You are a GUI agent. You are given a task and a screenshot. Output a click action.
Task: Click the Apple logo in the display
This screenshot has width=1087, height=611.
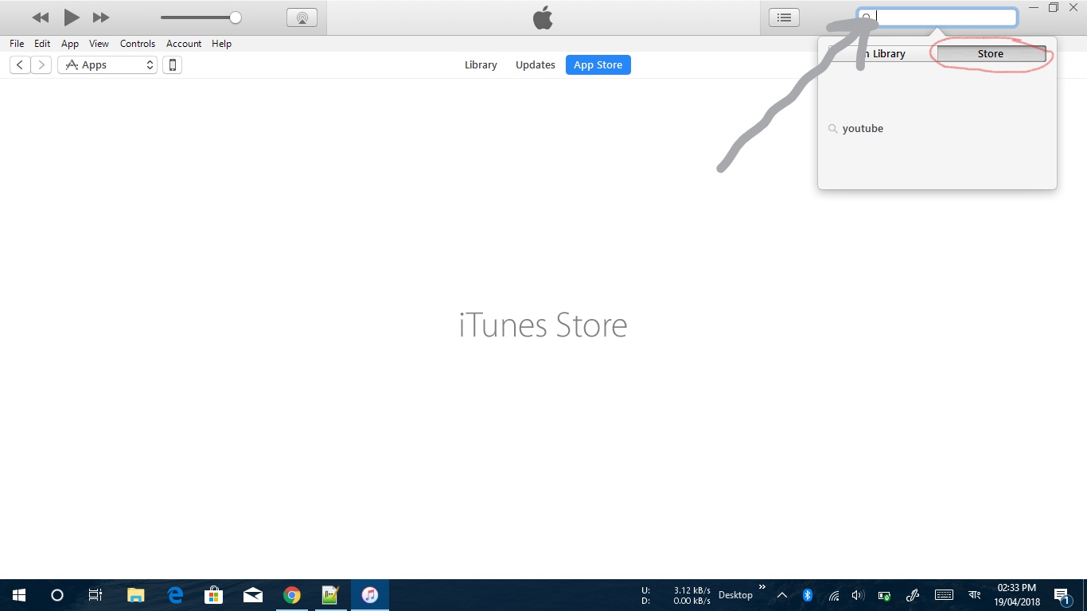click(543, 18)
